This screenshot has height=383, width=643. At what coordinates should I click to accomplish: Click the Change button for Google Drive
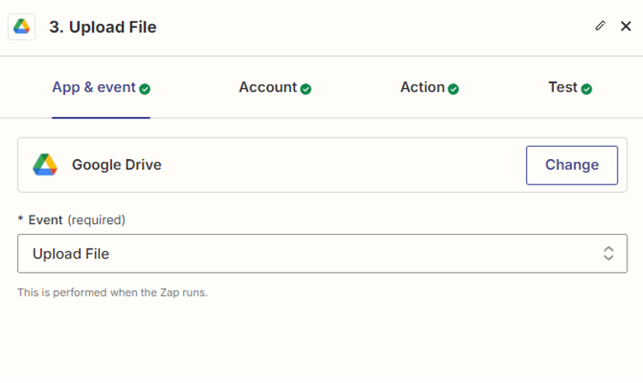point(571,165)
